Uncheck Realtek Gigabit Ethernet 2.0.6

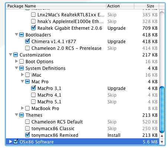pos(33,28)
